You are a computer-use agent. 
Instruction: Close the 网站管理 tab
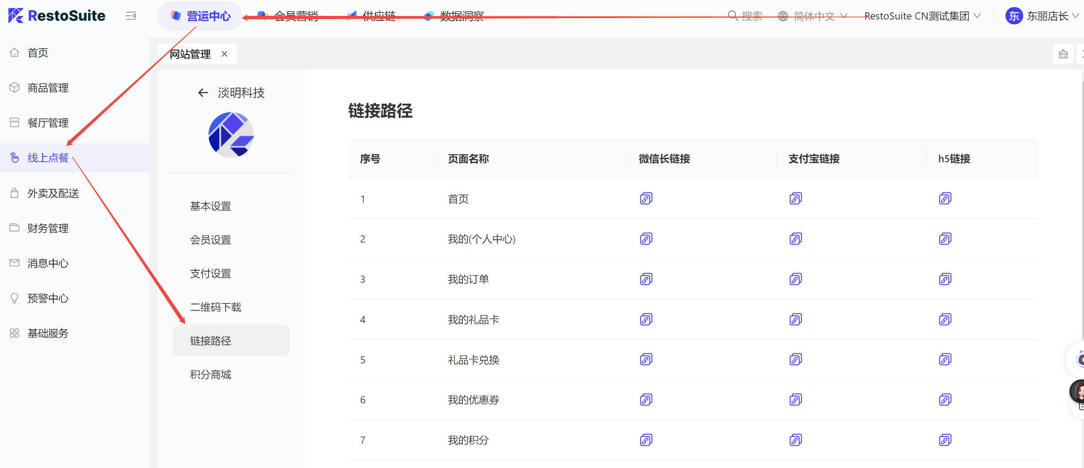tap(225, 54)
